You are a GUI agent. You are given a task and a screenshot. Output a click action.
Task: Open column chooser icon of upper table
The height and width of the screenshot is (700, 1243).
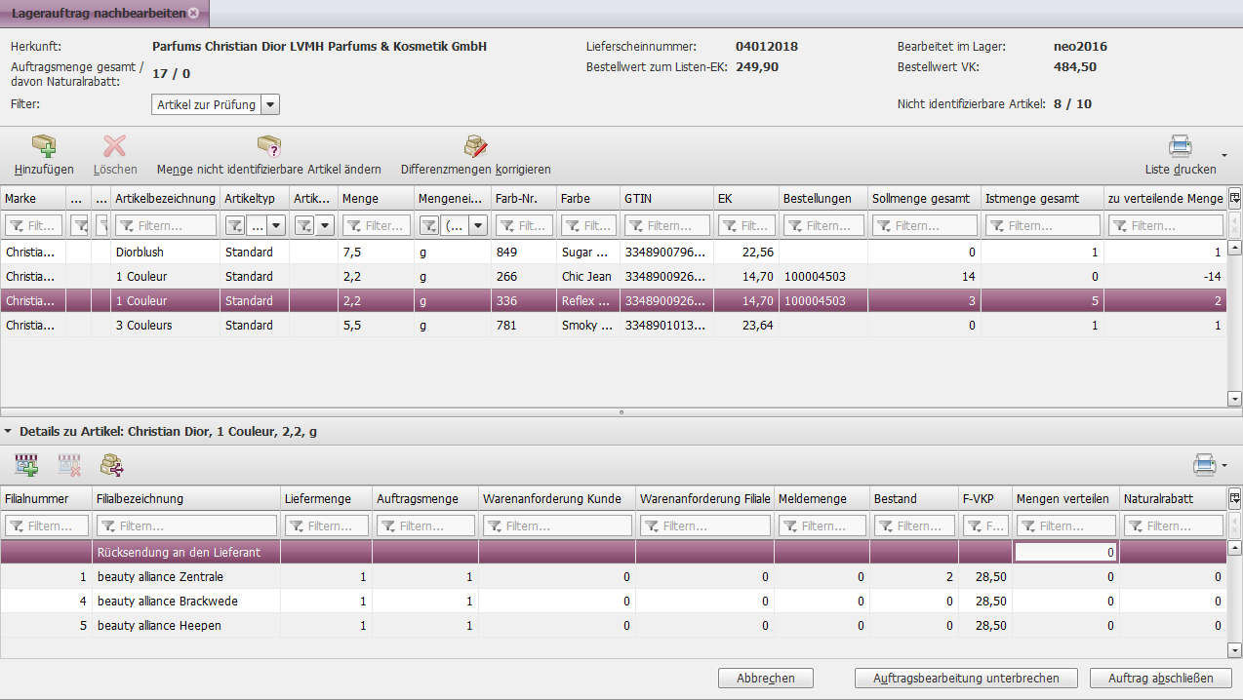[1234, 198]
